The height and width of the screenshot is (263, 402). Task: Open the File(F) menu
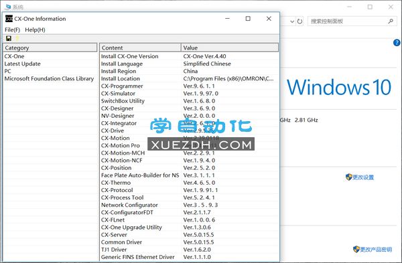(12, 29)
